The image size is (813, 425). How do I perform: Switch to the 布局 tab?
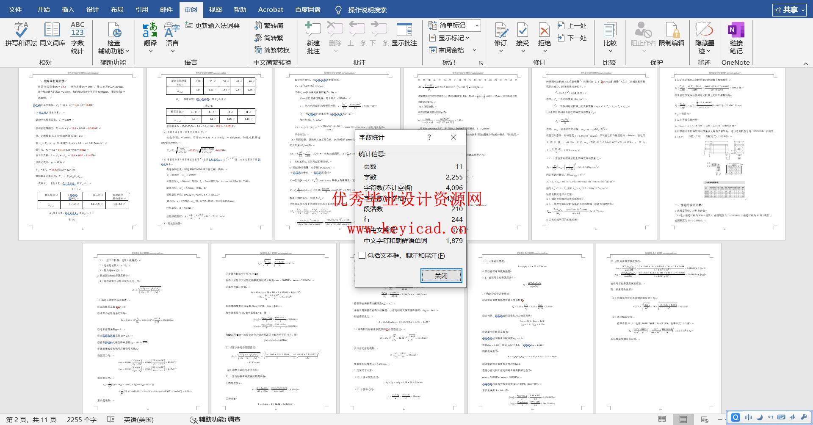pos(117,9)
